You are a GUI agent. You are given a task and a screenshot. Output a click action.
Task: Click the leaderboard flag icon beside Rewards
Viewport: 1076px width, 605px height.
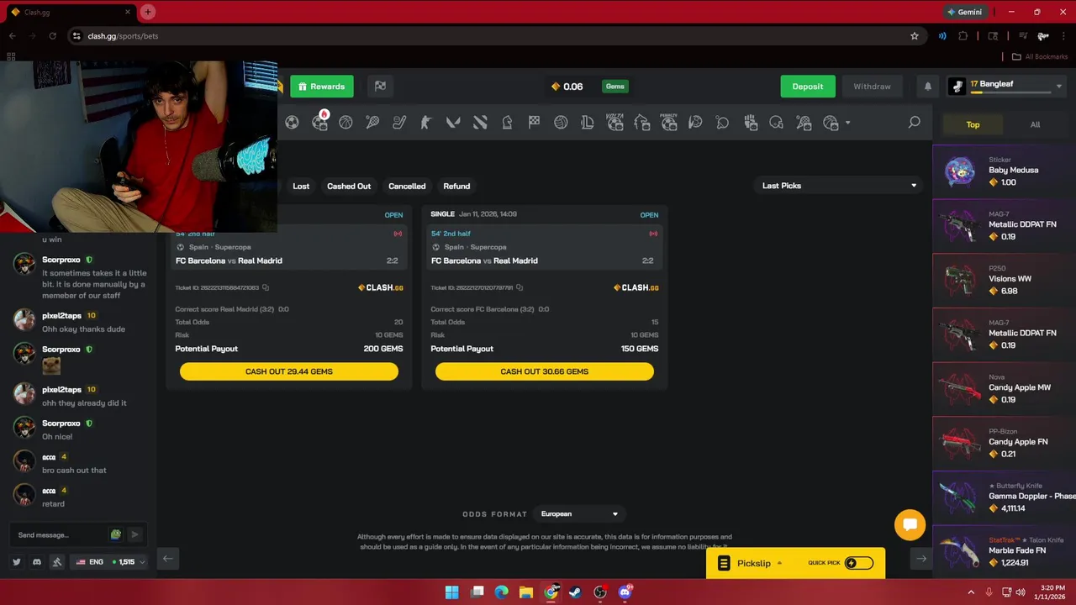(380, 87)
